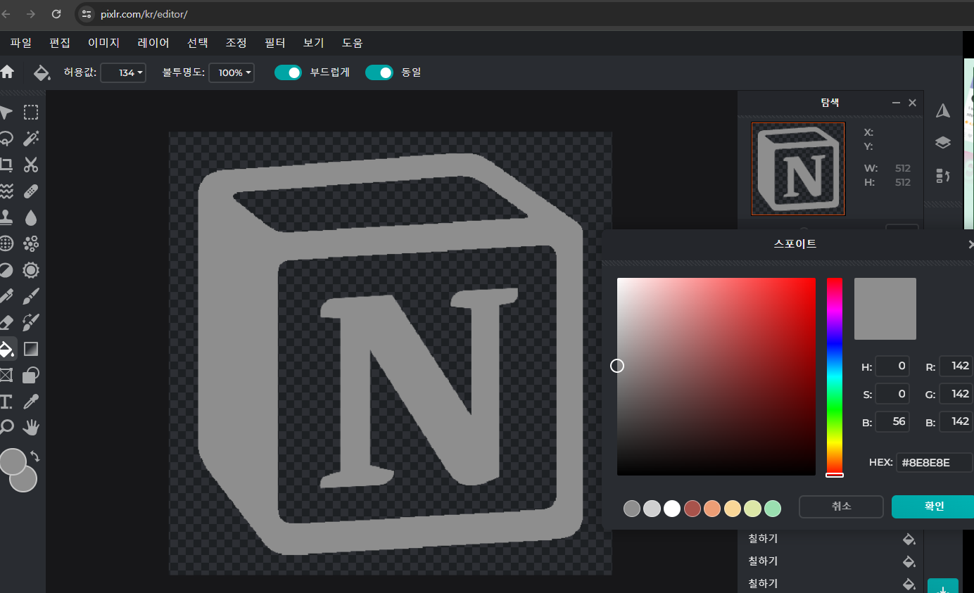Select the Magic Wand tool
The width and height of the screenshot is (974, 593).
tap(31, 139)
